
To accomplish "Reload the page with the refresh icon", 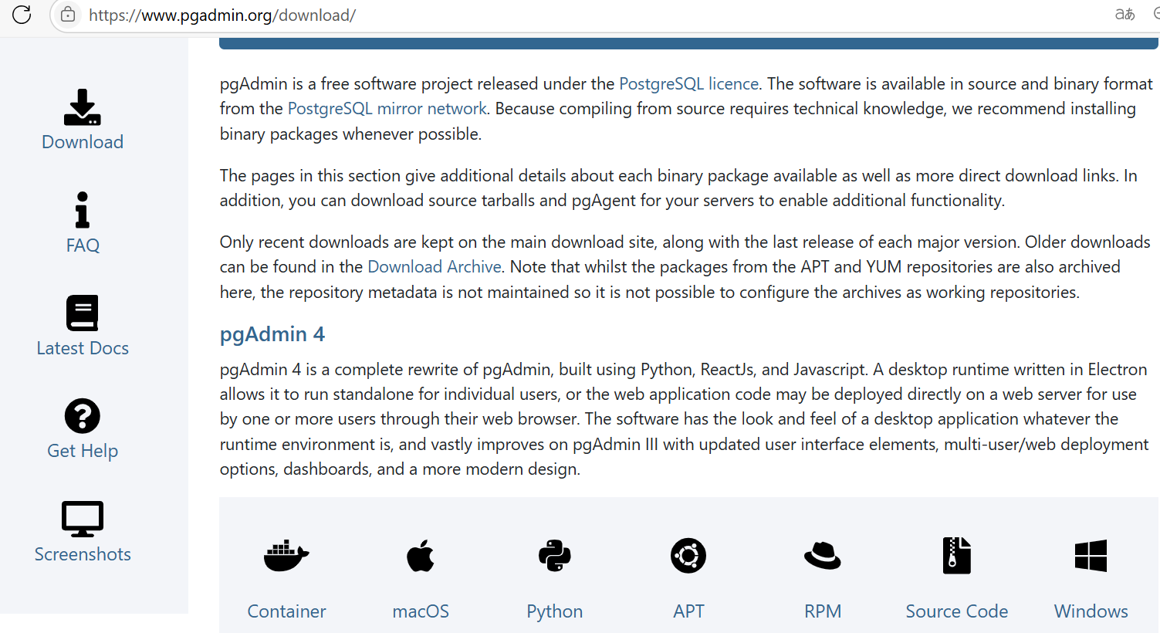I will point(22,15).
